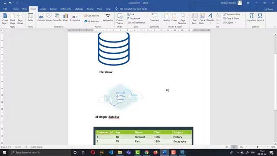The image size is (277, 156).
Task: Expand the Object dropdown arrow
Action: pyautogui.click(x=235, y=23)
